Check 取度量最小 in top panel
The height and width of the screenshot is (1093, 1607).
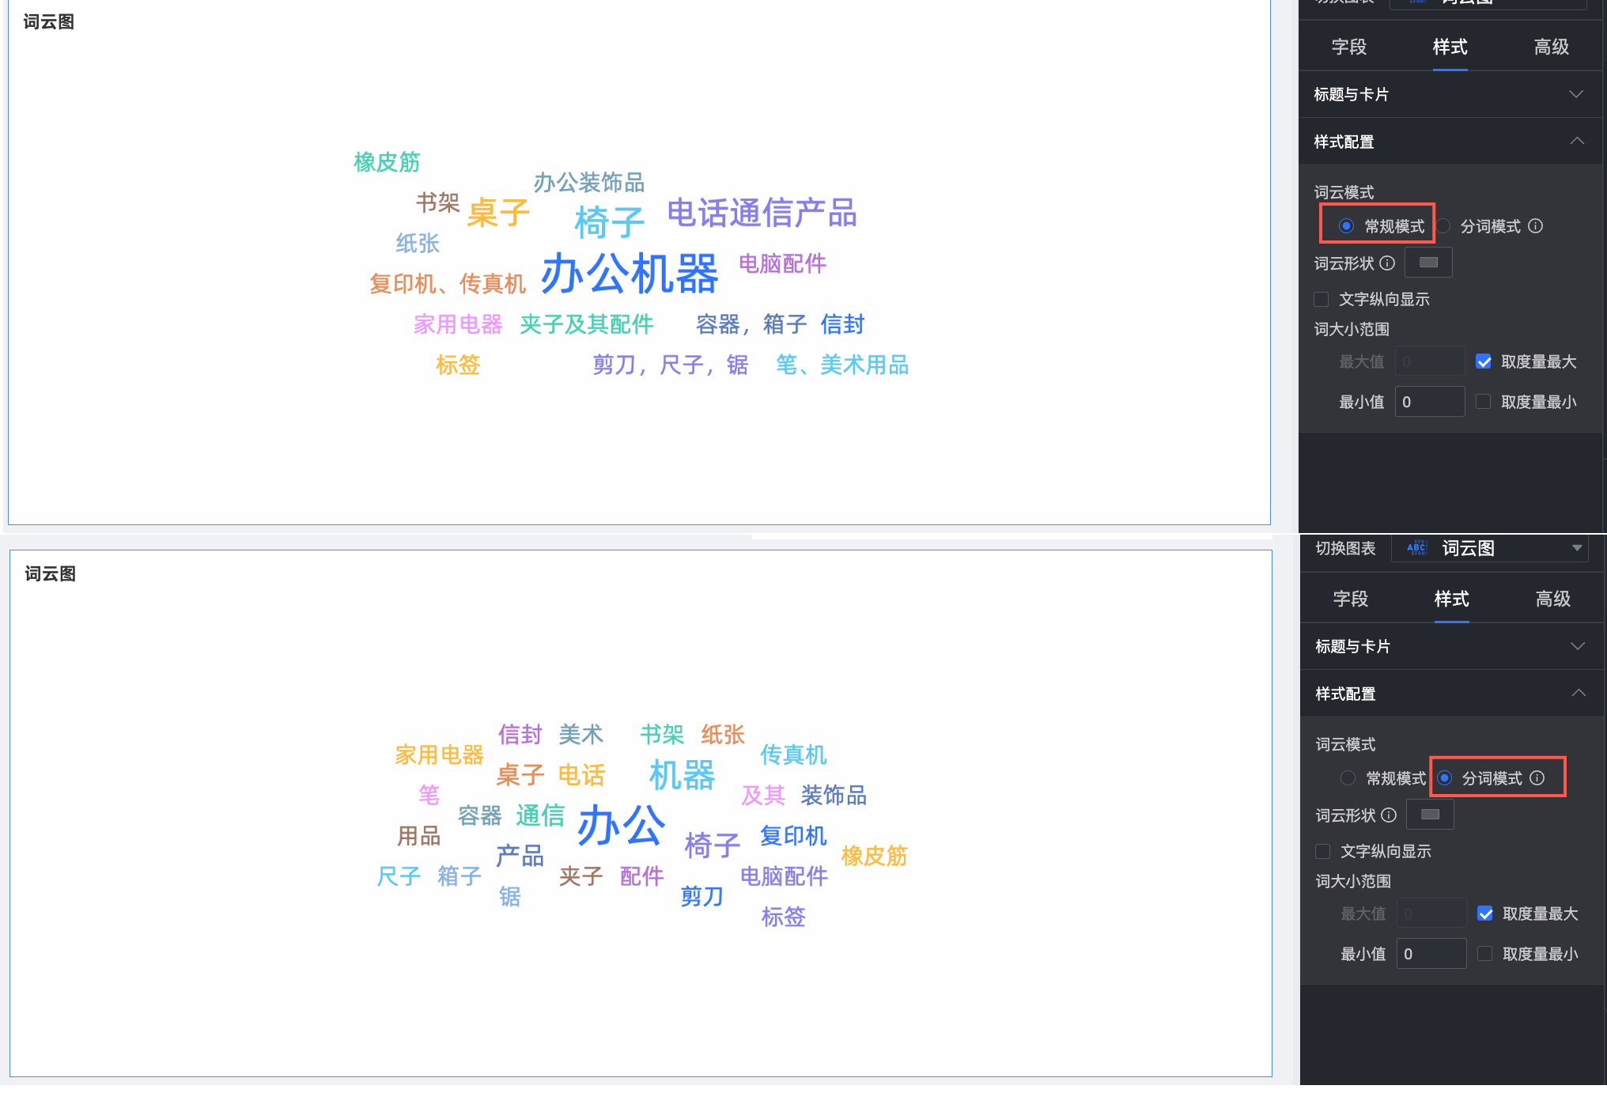1484,402
